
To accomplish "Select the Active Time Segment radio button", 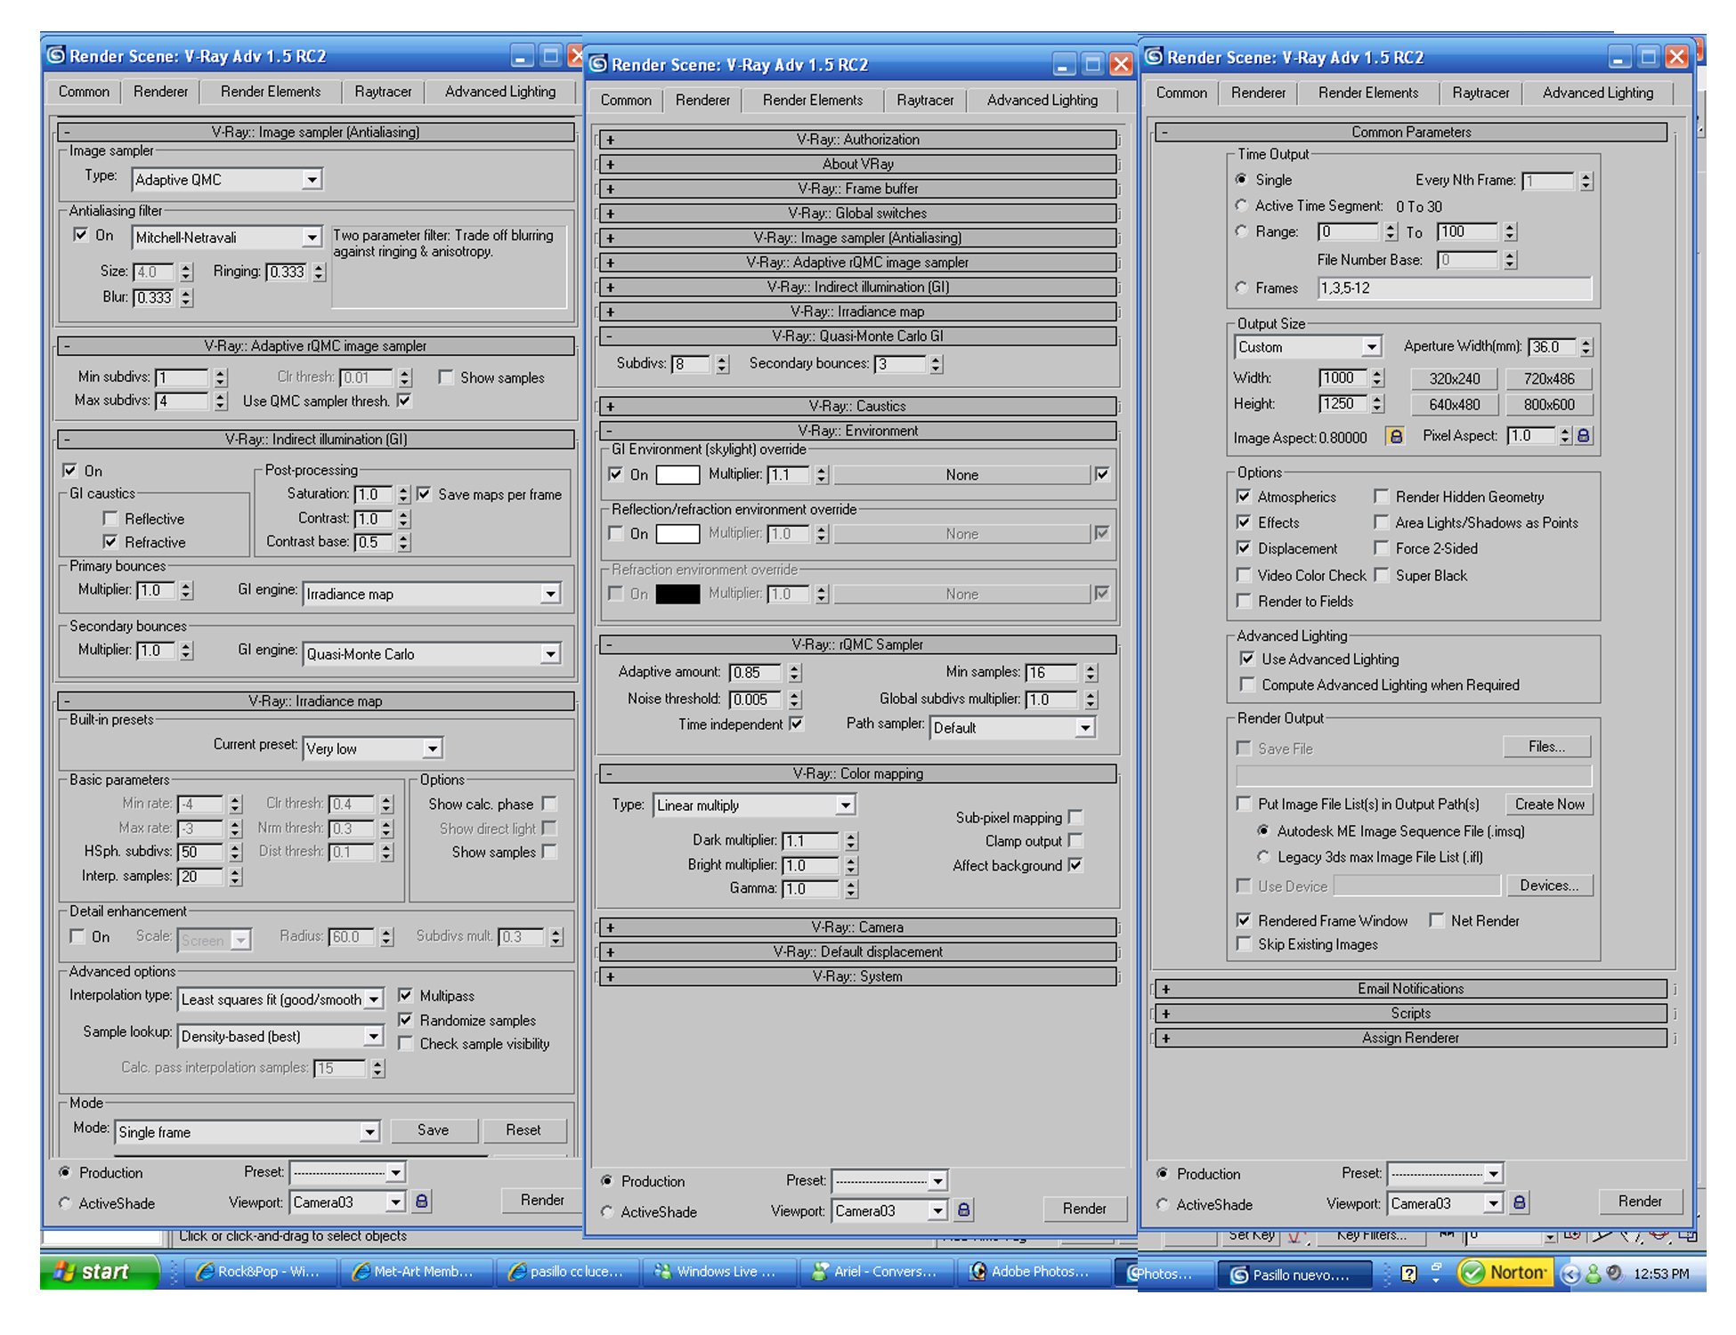I will point(1242,206).
